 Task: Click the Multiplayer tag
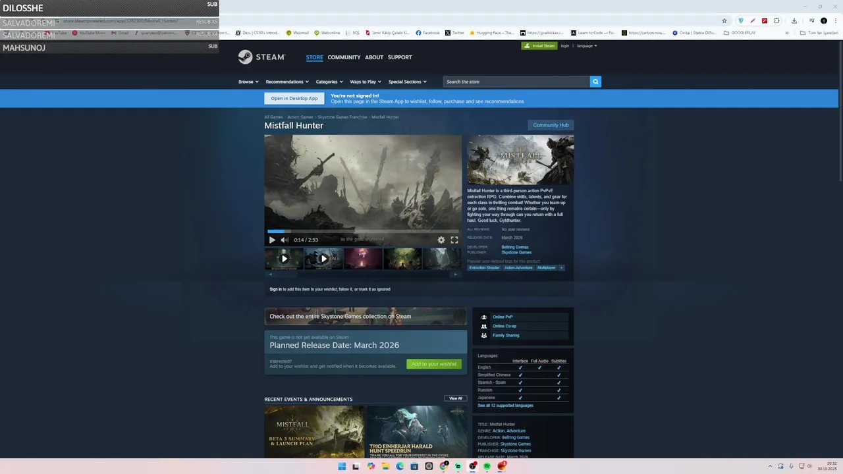point(546,268)
